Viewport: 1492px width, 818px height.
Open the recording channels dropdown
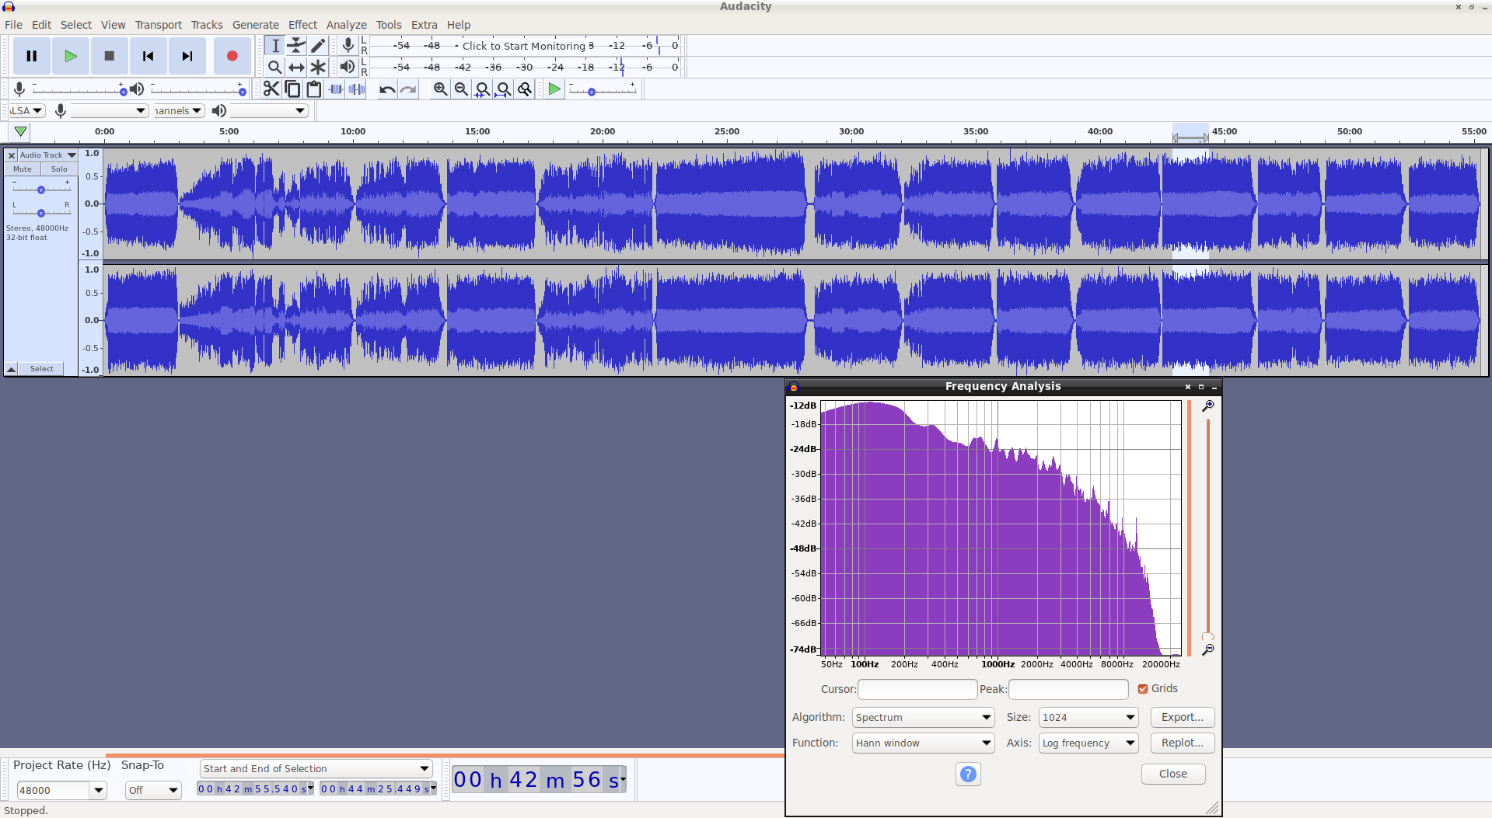coord(179,110)
